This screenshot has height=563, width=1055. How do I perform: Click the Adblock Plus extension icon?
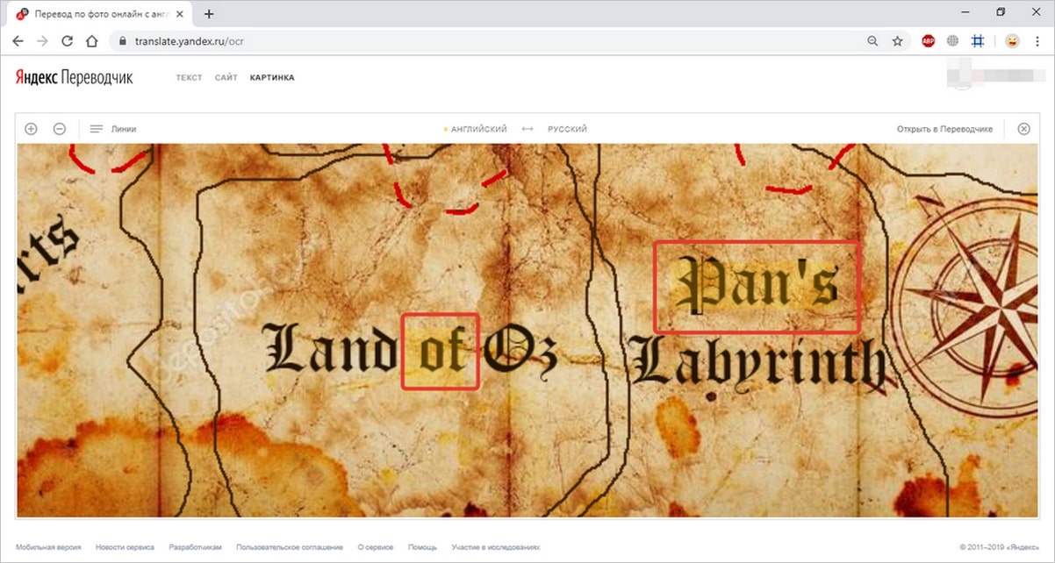coord(928,41)
